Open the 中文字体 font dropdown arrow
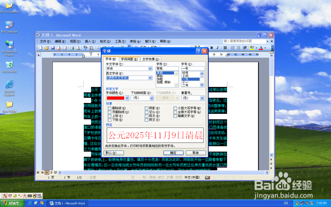 [150, 69]
